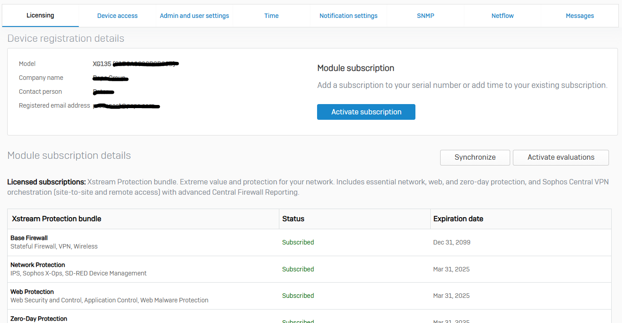Open the Licensing tab
The height and width of the screenshot is (323, 622).
tap(40, 16)
